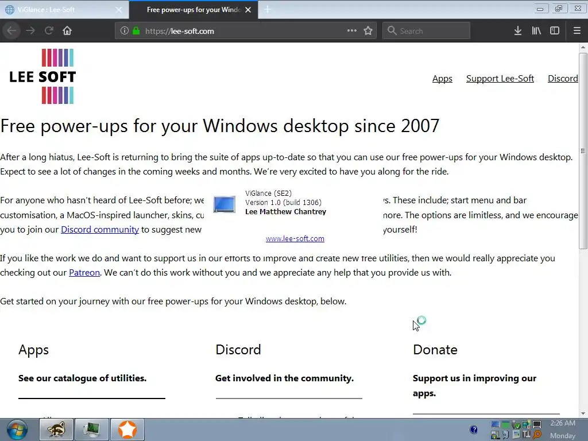Open Support Lee-Soft navigation link
This screenshot has width=588, height=441.
pos(500,78)
